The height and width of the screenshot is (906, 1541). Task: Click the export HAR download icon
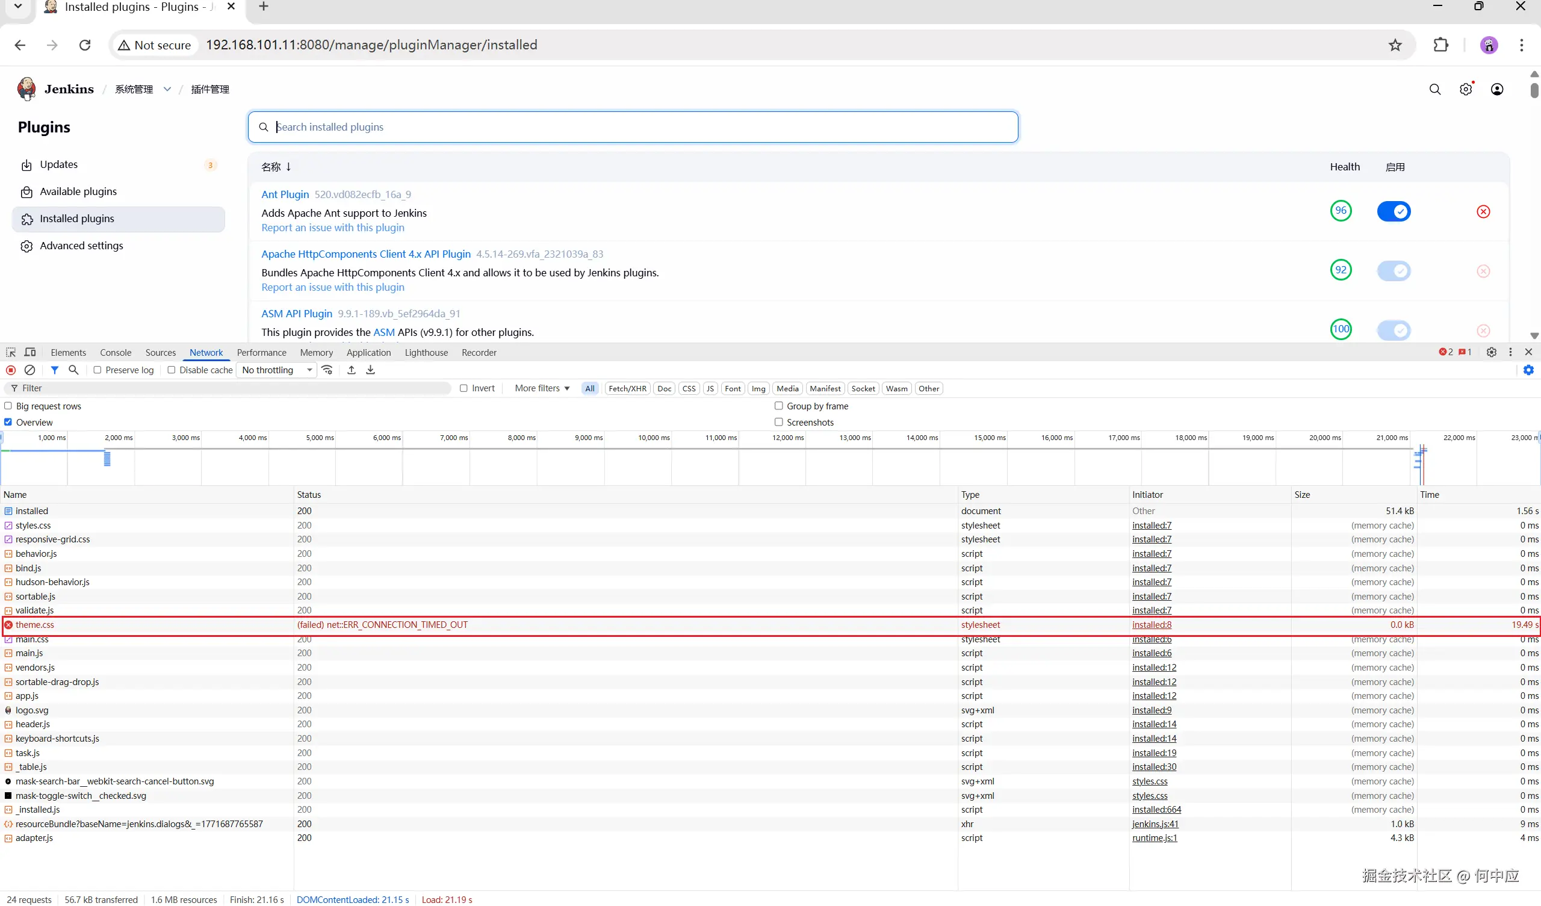[x=371, y=370]
